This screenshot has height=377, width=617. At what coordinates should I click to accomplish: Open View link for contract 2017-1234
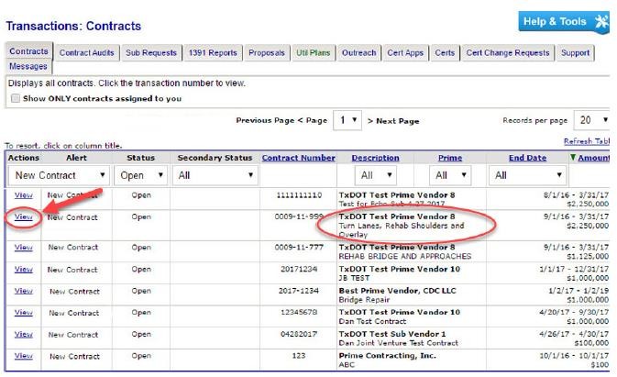click(23, 292)
